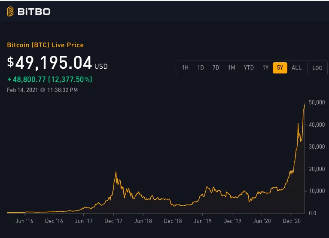Click the Dec '20 x-axis label
This screenshot has width=329, height=238.
(x=292, y=221)
